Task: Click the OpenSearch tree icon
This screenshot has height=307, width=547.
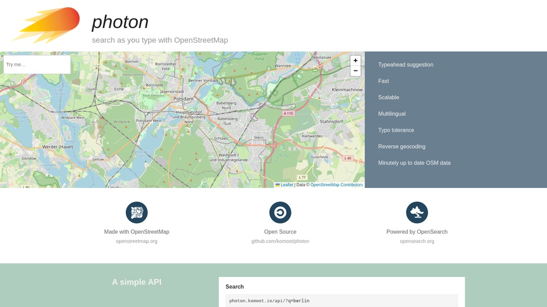Action: [x=417, y=212]
